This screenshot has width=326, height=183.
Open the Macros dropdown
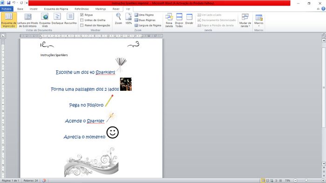(259, 20)
